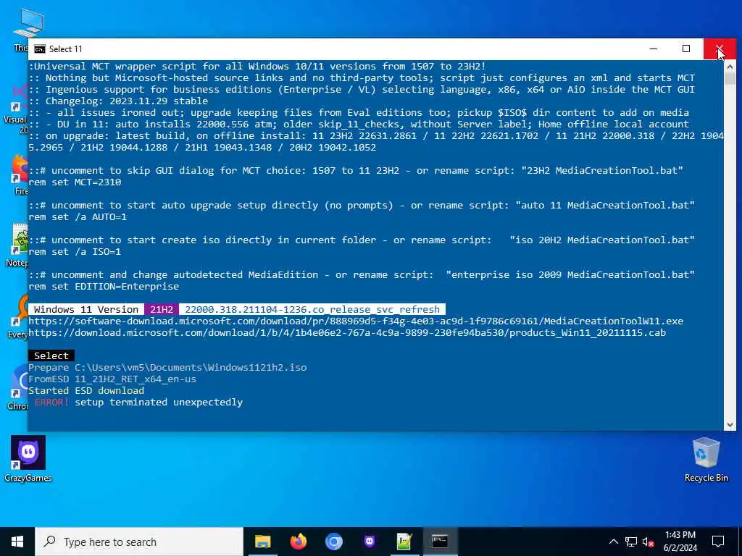The height and width of the screenshot is (556, 742).
Task: Click the console scrollbar up arrow
Action: pos(730,66)
